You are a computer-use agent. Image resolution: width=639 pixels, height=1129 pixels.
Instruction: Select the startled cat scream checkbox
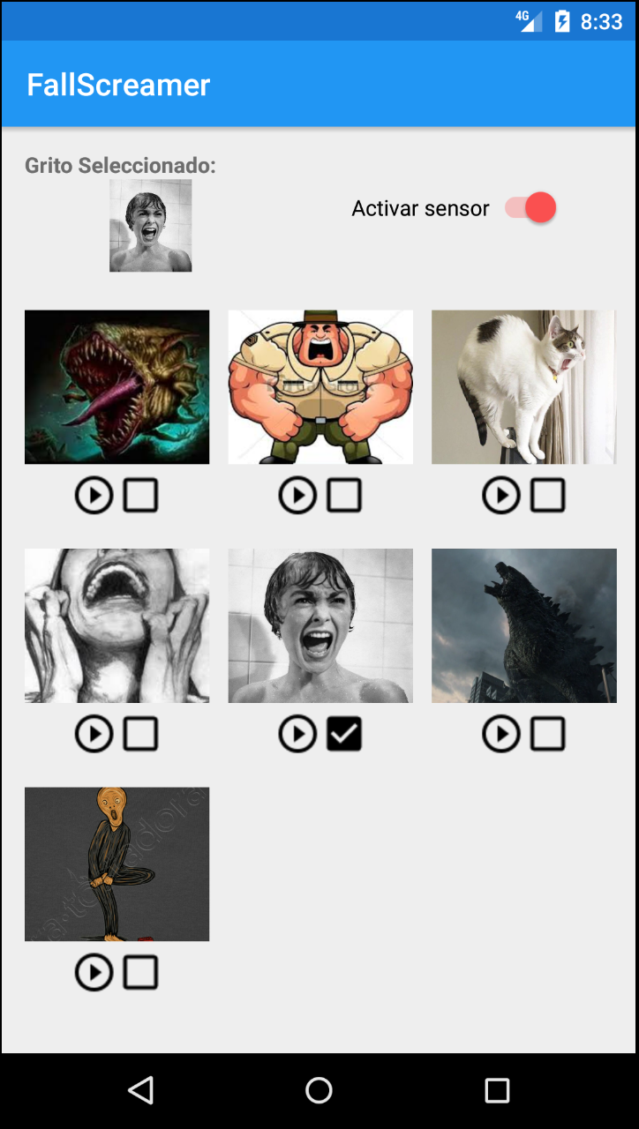coord(548,496)
